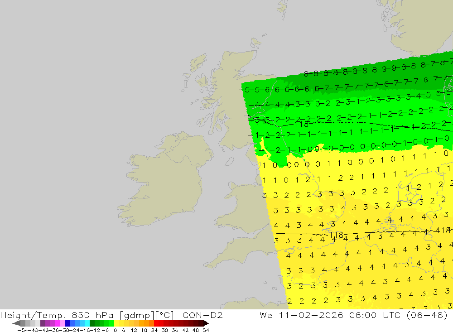Pick the darkest maroon swatch near legend value 54
Screen dimensions: 453x332
pyautogui.click(x=201, y=323)
